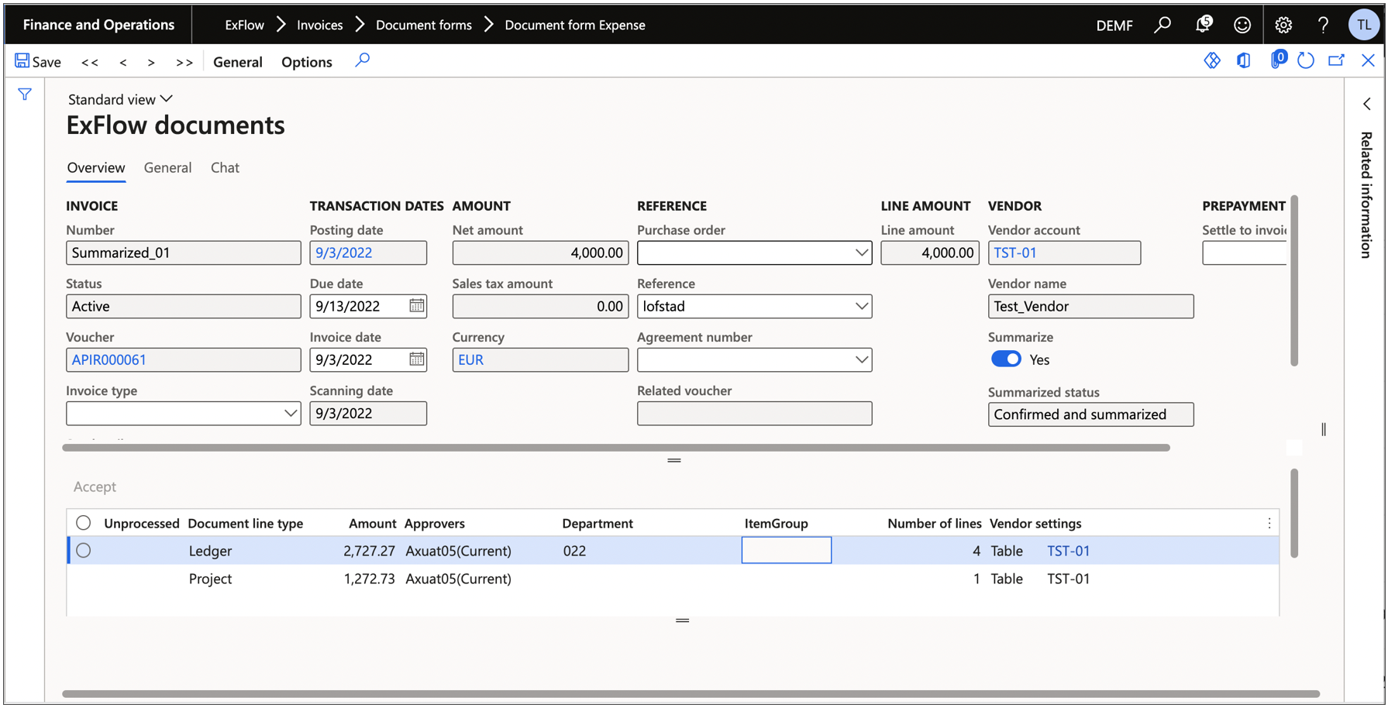Click the DEMF company selector

(1114, 26)
